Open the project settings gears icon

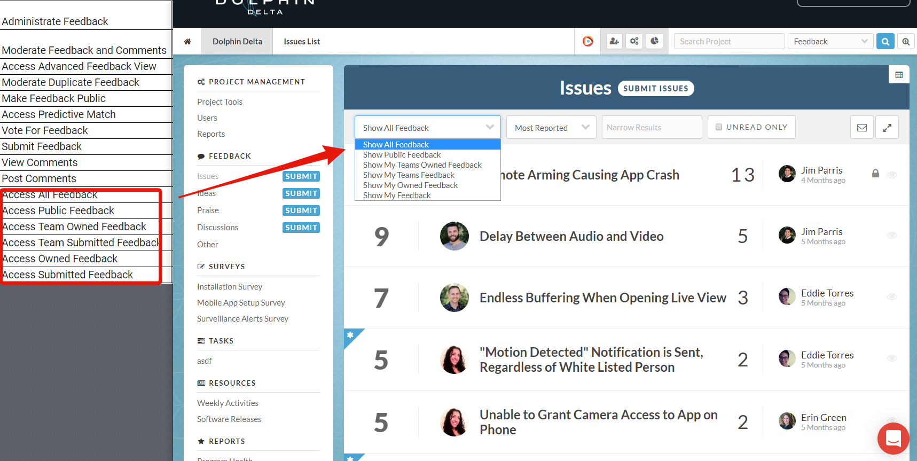point(634,41)
